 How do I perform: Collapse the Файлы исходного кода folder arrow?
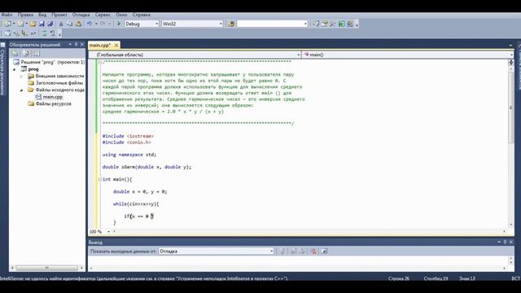(x=22, y=90)
